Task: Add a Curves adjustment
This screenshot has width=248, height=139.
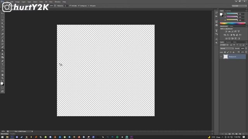Action: tap(232, 32)
